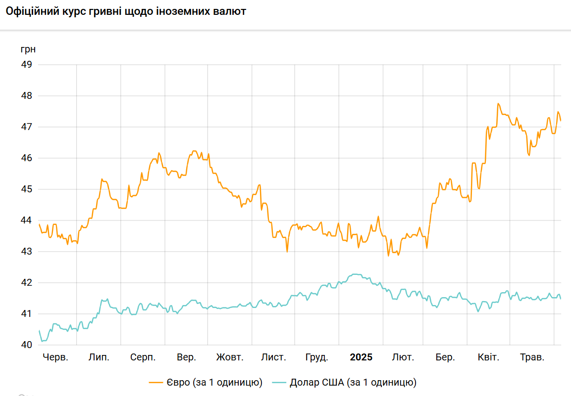
Task: Select the Лип. month label
Action: click(x=99, y=357)
